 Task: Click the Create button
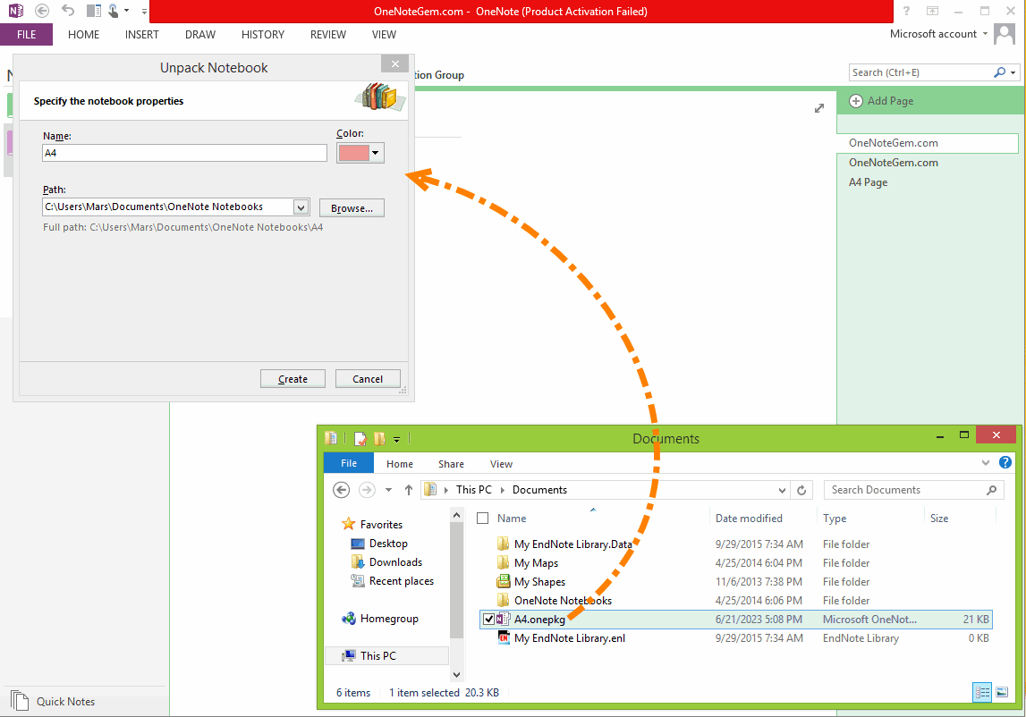coord(293,379)
